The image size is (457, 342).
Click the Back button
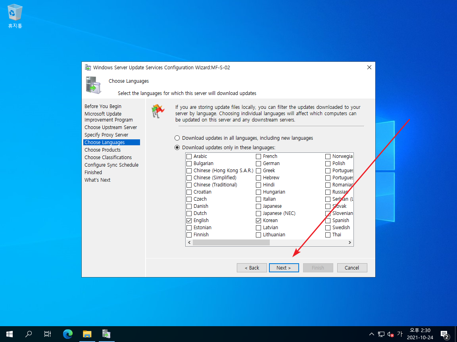coord(252,268)
